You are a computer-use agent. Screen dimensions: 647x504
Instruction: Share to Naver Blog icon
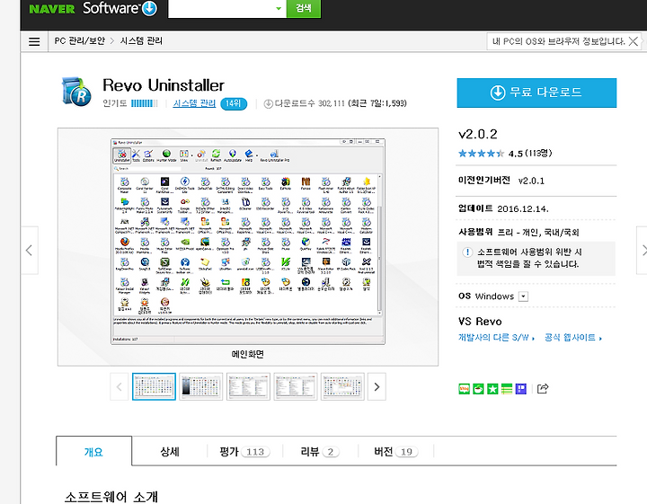point(465,388)
